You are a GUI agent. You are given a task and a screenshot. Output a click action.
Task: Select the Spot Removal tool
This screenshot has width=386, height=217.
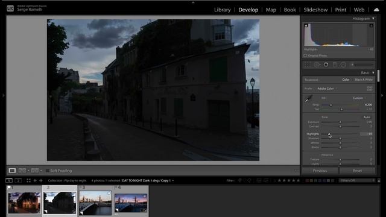(x=317, y=64)
